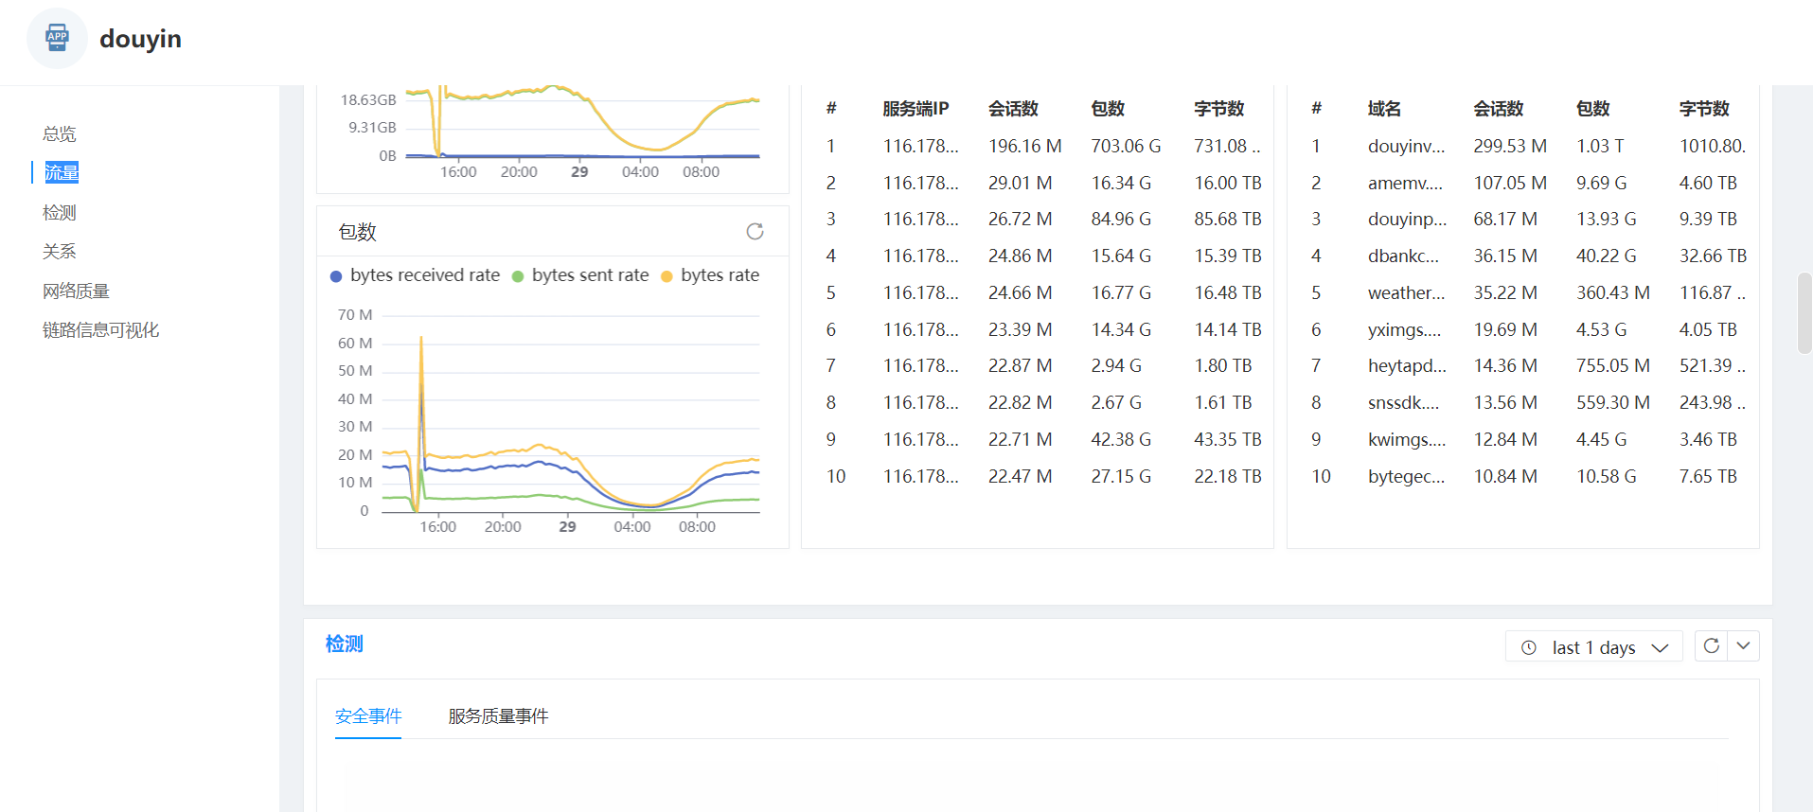
Task: Click the clock icon beside last 1 days
Action: click(1528, 648)
